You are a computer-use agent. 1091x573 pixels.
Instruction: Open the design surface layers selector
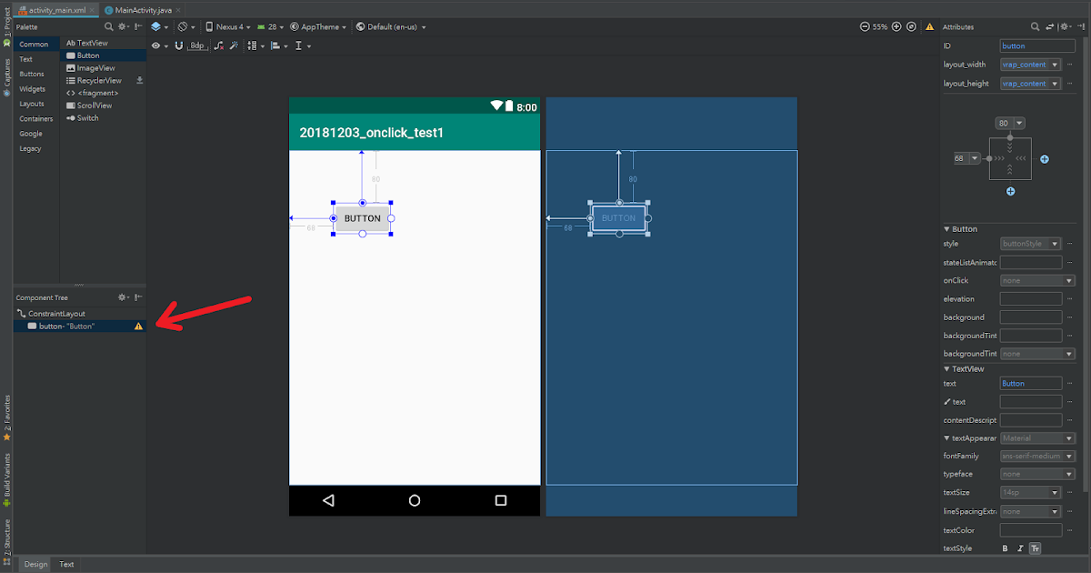click(160, 27)
